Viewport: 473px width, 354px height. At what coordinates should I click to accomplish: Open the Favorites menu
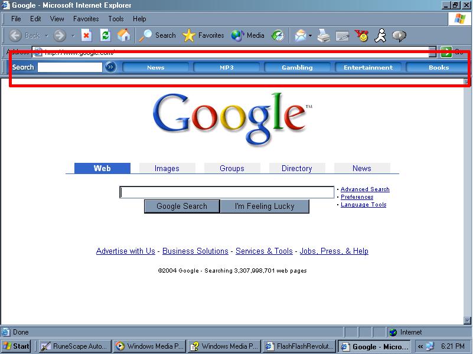coord(86,19)
